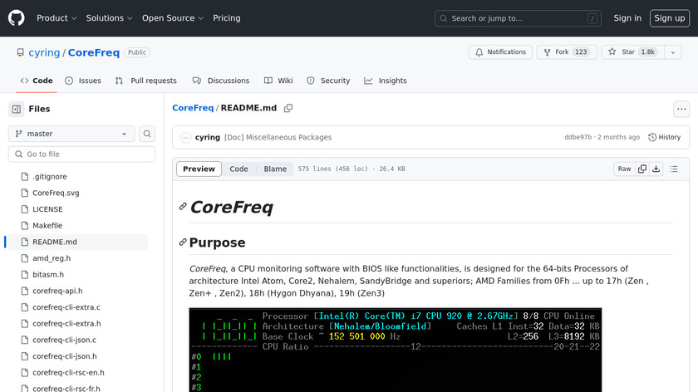The image size is (698, 392).
Task: Download the raw file icon
Action: (x=656, y=169)
